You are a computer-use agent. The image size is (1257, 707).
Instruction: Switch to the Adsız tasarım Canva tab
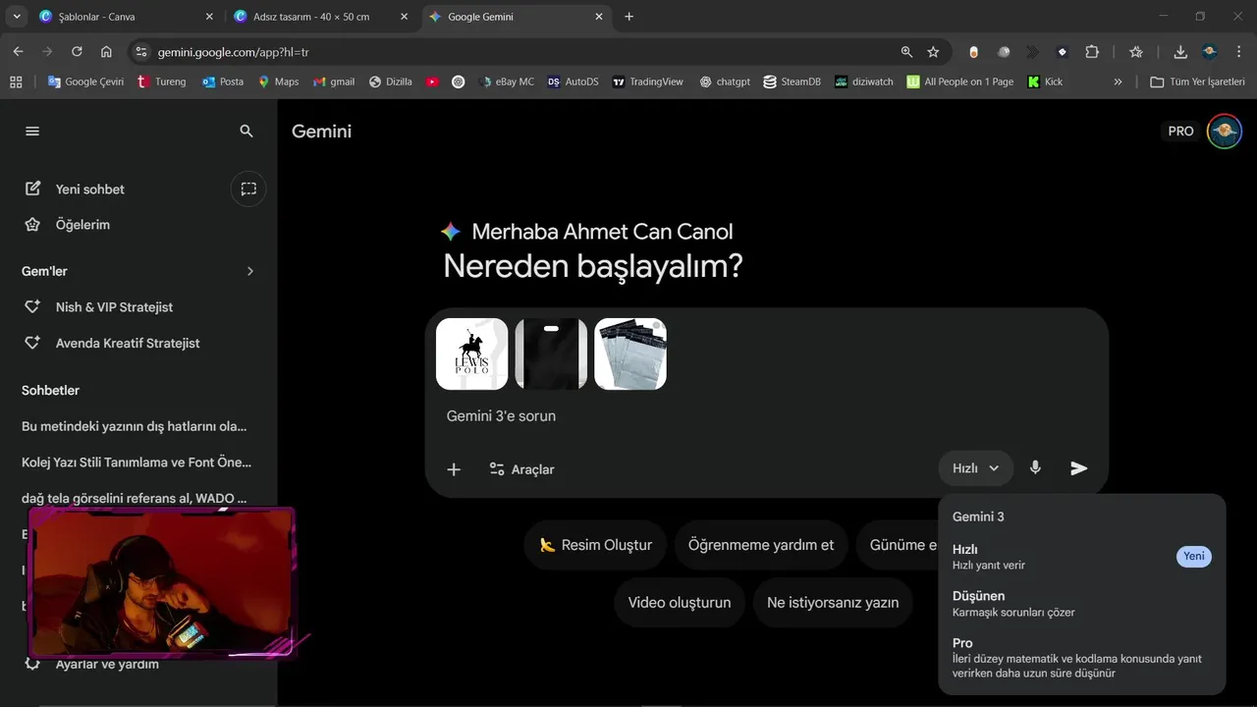319,17
